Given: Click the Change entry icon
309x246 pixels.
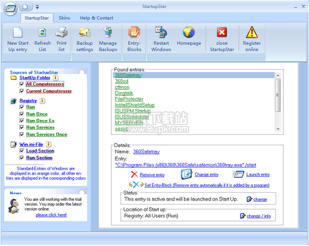Looking at the screenshot, I should point(186,174).
